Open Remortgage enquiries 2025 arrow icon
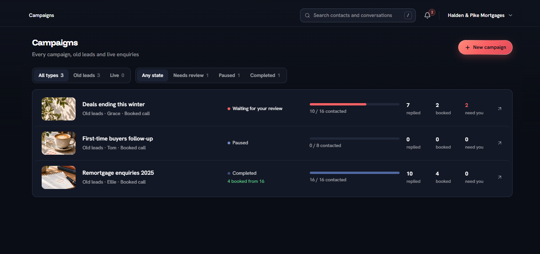Image resolution: width=540 pixels, height=254 pixels. coord(499,177)
